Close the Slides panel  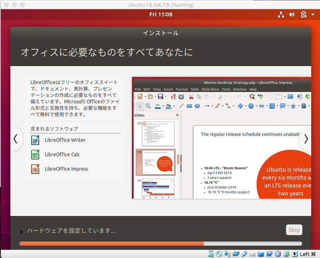point(177,115)
